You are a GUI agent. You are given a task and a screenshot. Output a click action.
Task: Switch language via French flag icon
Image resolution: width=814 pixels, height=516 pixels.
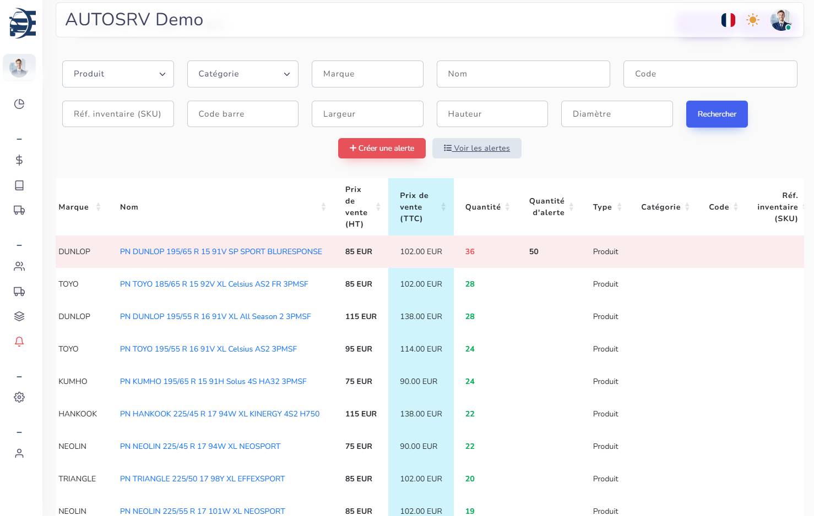pos(728,20)
